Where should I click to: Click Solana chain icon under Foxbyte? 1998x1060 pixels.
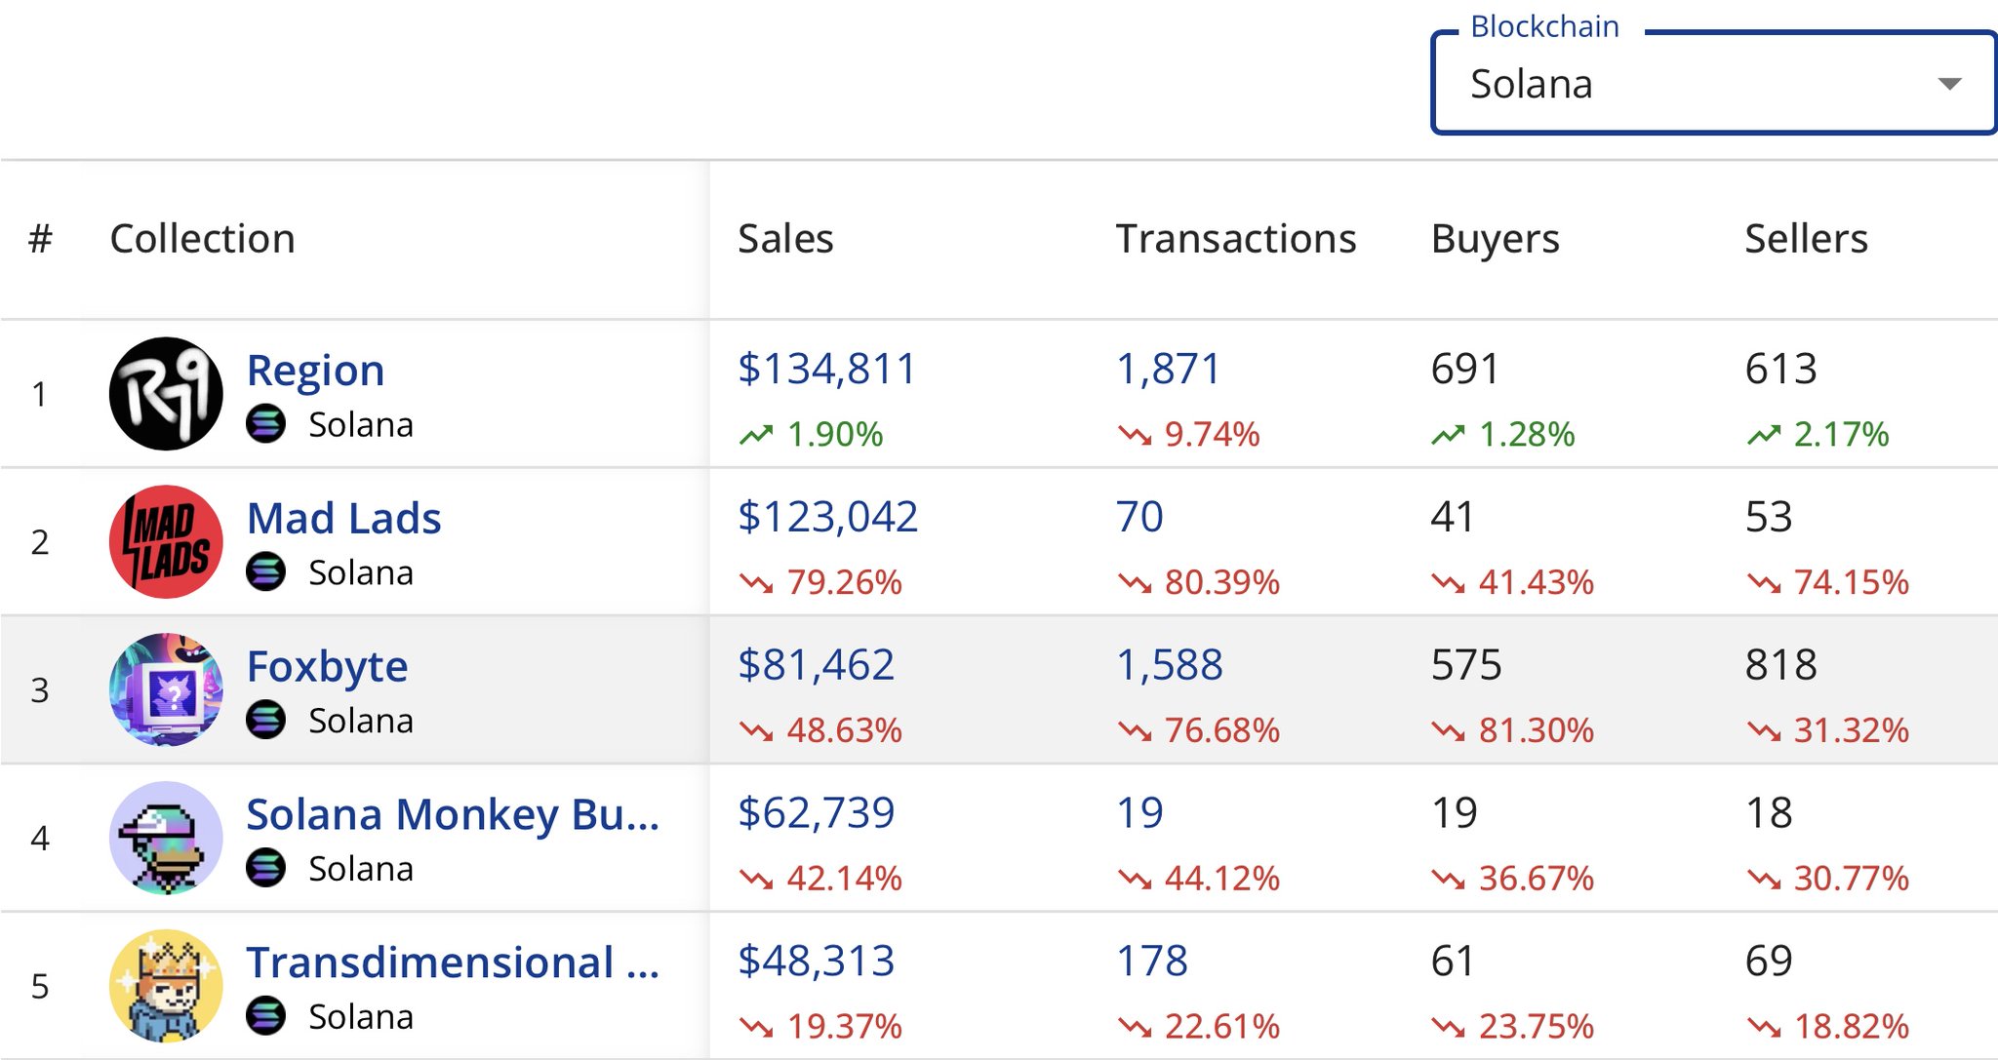(x=265, y=721)
